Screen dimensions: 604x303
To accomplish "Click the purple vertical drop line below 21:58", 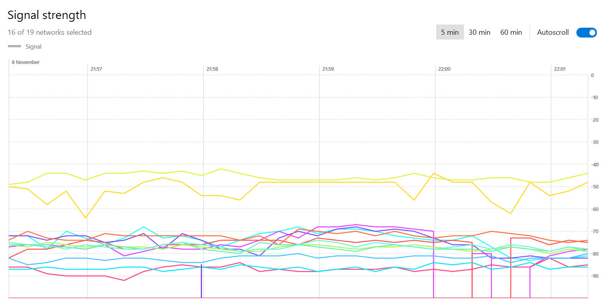I will 201,284.
